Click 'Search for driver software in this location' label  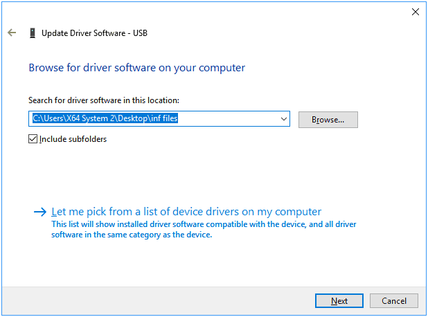click(x=104, y=100)
